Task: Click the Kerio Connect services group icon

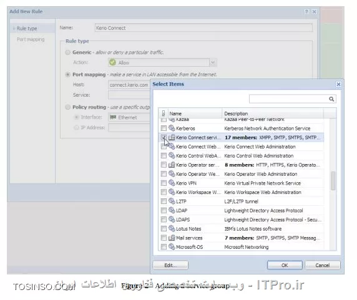Action: click(x=172, y=137)
